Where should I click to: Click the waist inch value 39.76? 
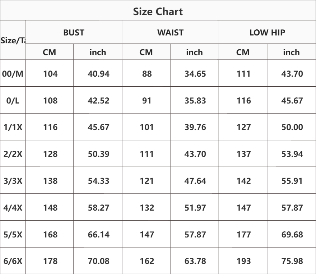point(195,127)
